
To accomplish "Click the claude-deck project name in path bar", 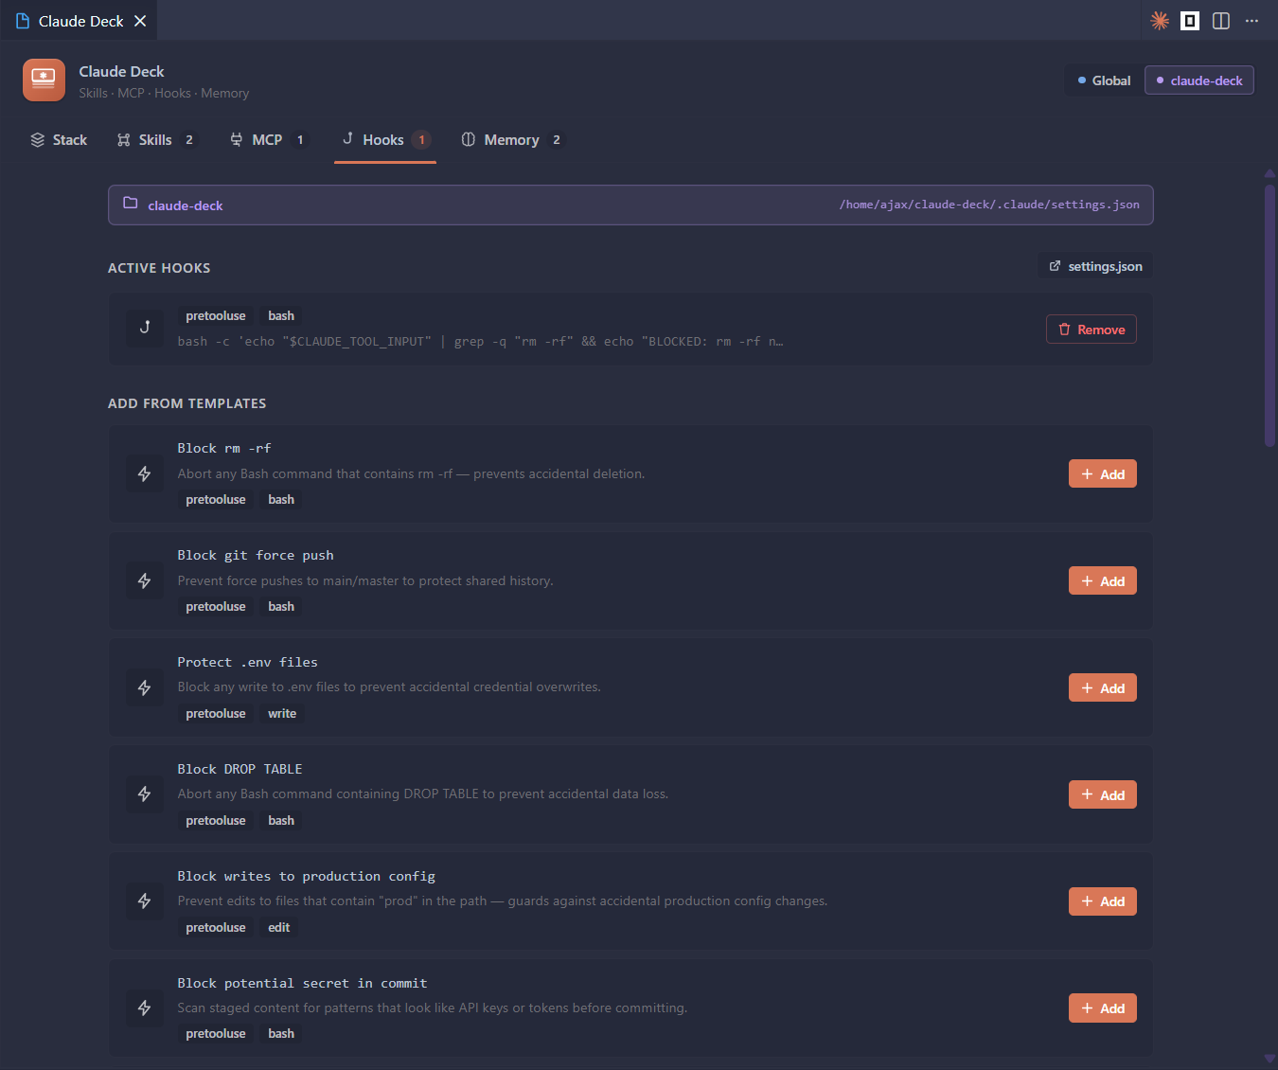I will tap(186, 205).
